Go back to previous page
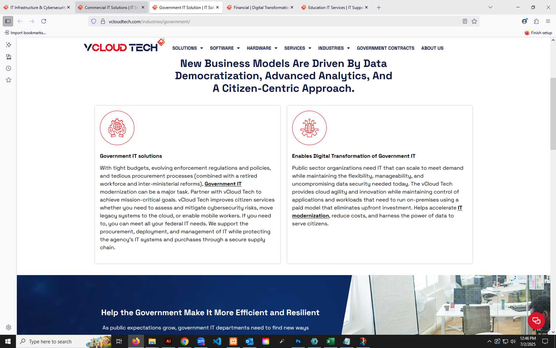 pyautogui.click(x=20, y=21)
